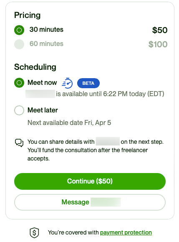The image size is (179, 242).
Task: Select the Meet now radio button
Action: (19, 83)
